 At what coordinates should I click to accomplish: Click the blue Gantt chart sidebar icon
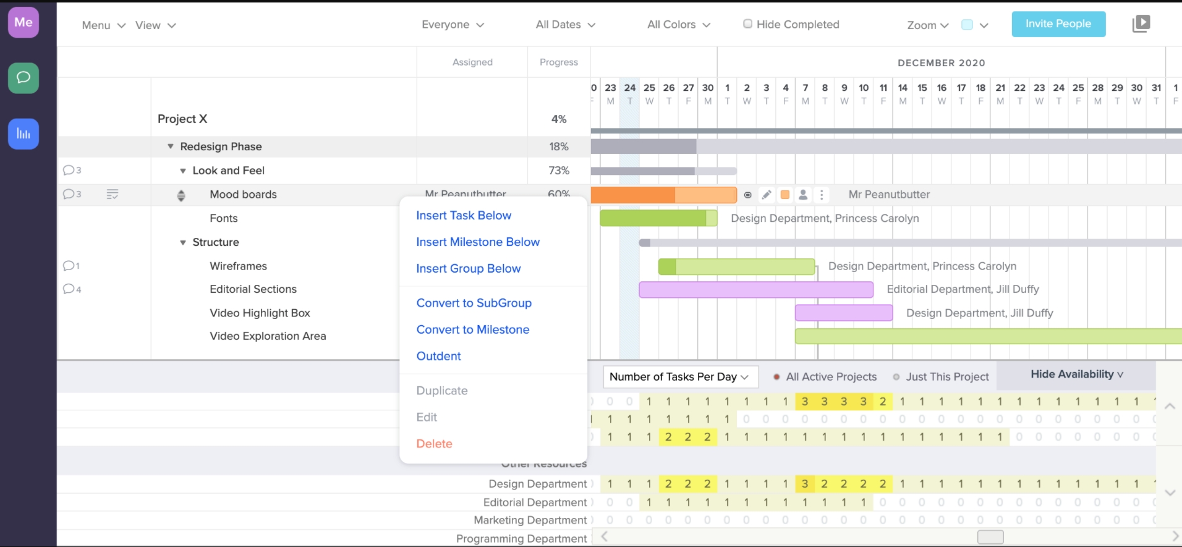point(23,134)
